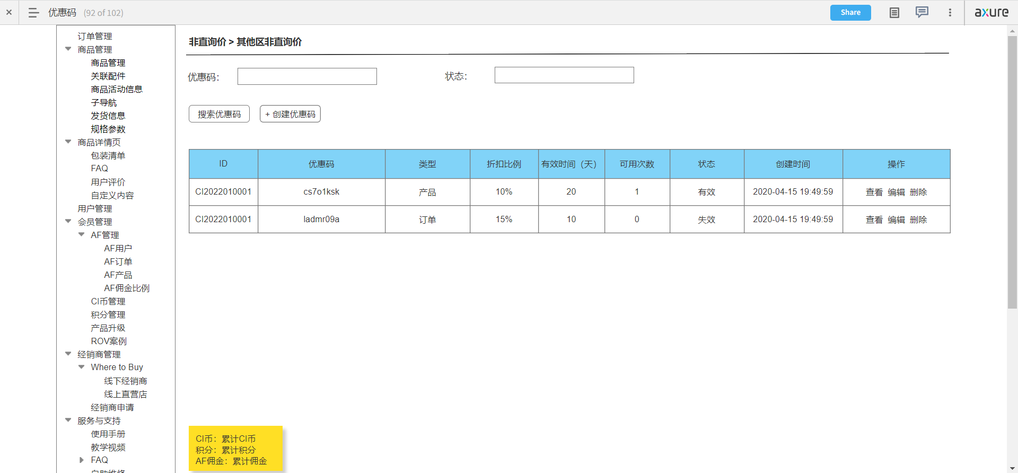Open the 线上直营店 page
Viewport: 1018px width, 473px height.
[x=126, y=394]
